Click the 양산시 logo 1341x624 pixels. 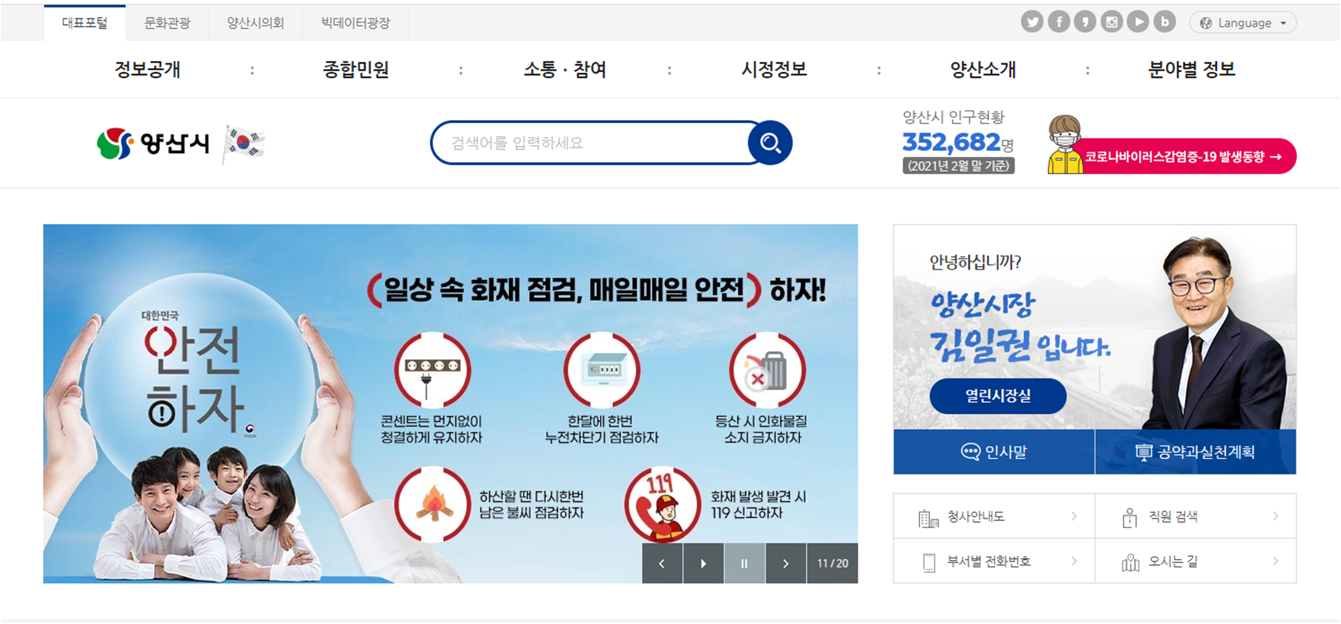[154, 143]
